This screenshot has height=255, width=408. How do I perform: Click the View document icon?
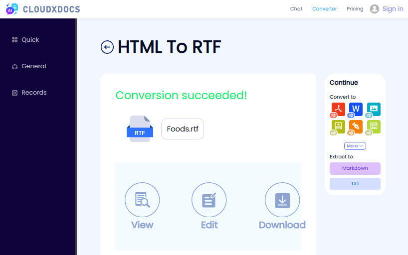(142, 200)
